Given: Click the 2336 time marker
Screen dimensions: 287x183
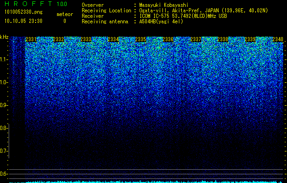Looking at the screenshot, I should click(x=168, y=39).
